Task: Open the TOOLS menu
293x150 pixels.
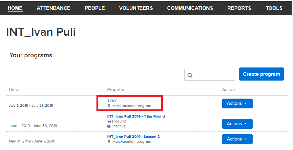Action: pyautogui.click(x=274, y=8)
